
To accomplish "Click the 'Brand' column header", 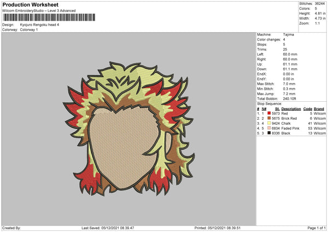I will [x=319, y=109].
